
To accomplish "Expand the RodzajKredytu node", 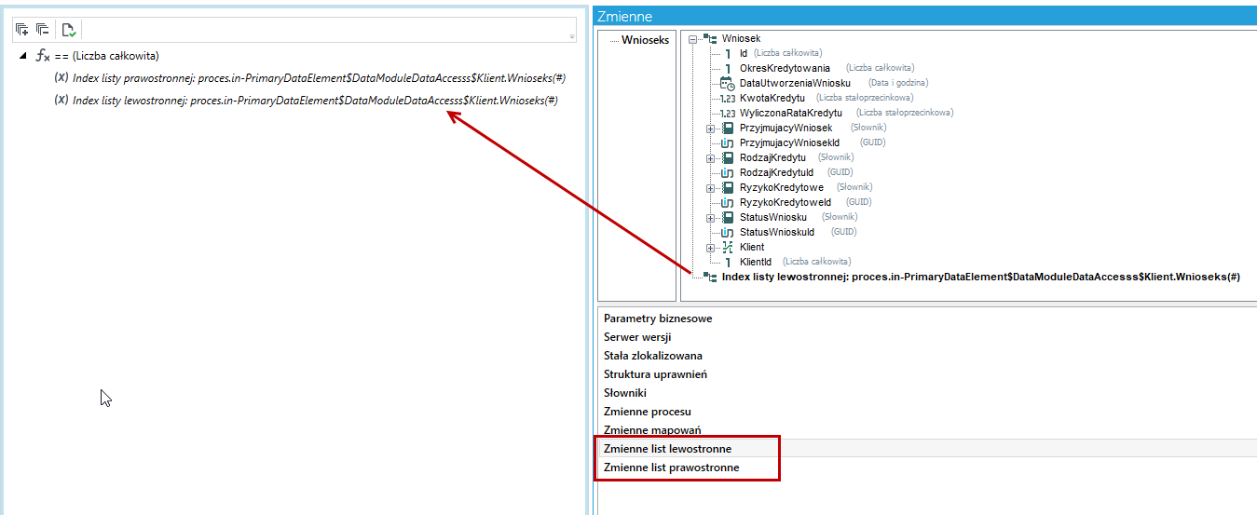I will pyautogui.click(x=711, y=157).
